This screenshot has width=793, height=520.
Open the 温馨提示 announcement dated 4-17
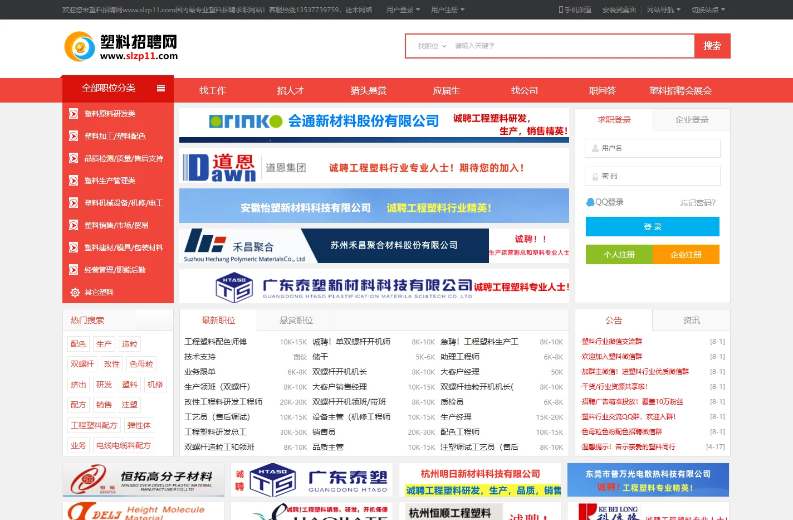coord(629,447)
